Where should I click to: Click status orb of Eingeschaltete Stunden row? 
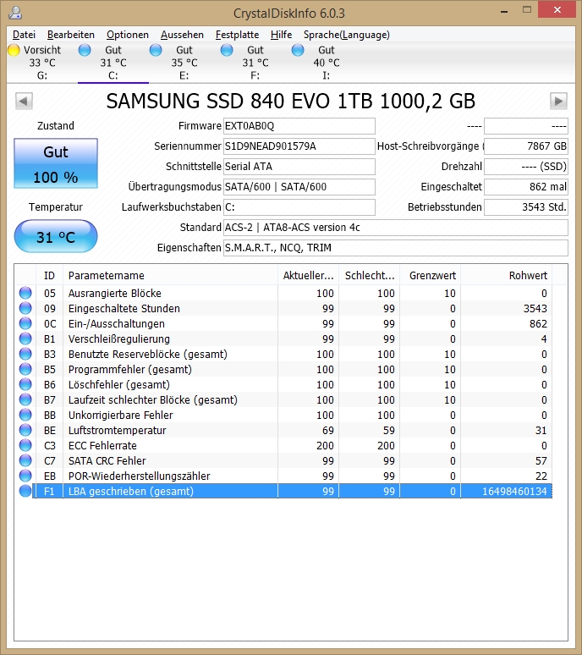tap(25, 308)
